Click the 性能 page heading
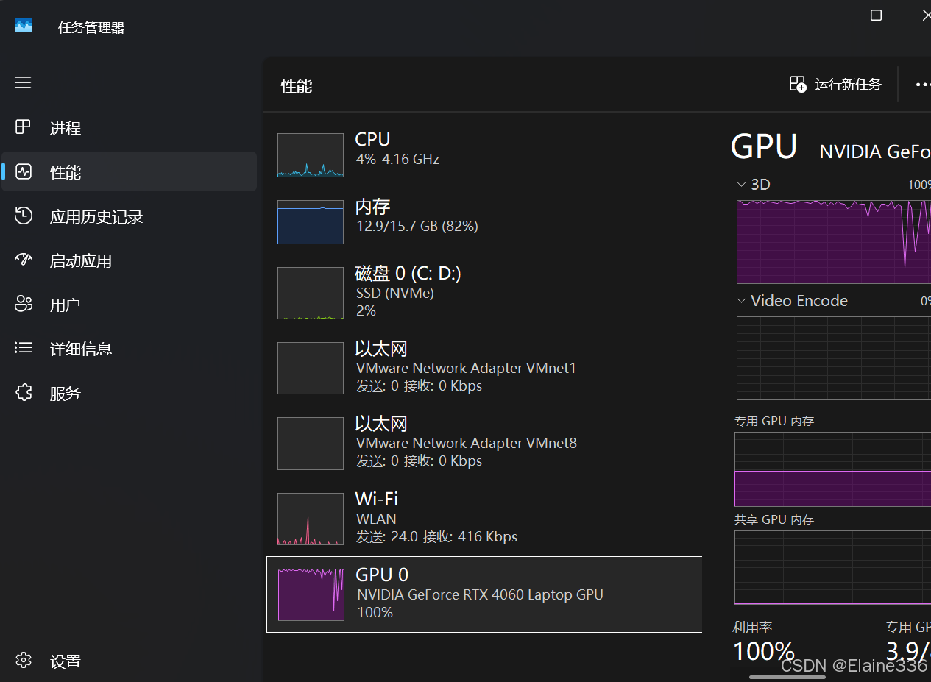Screen dimensions: 931x682 297,86
